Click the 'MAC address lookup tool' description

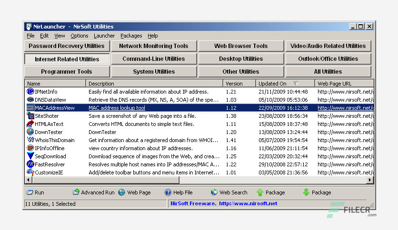[x=117, y=108]
